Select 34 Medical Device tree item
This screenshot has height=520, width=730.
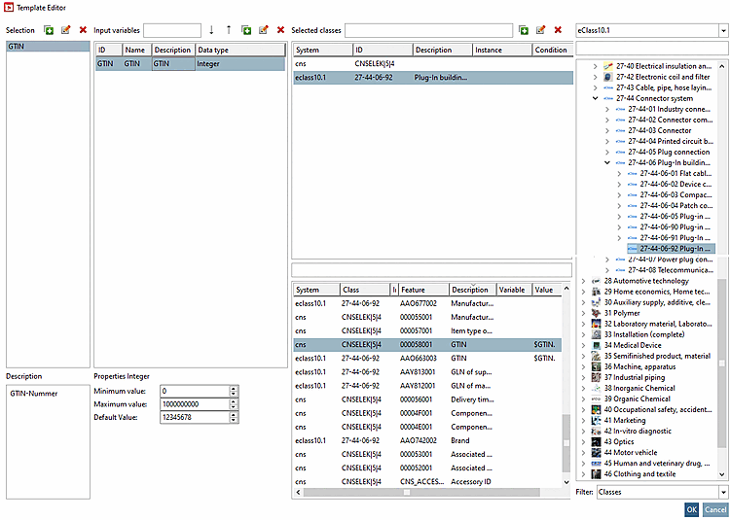(x=632, y=345)
